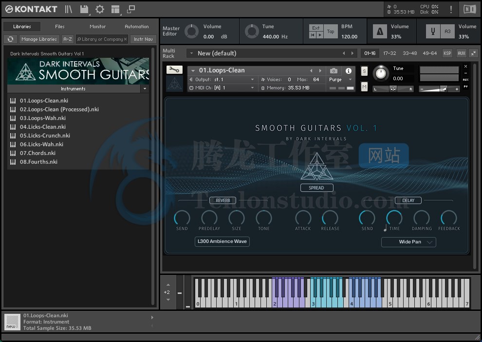Switch to the Automation tab
482x342 pixels.
point(136,27)
